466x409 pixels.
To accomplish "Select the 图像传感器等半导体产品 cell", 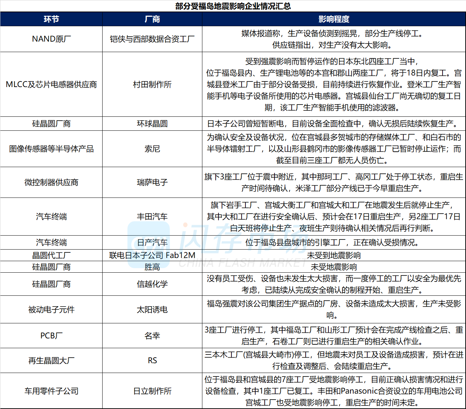I will pos(51,149).
